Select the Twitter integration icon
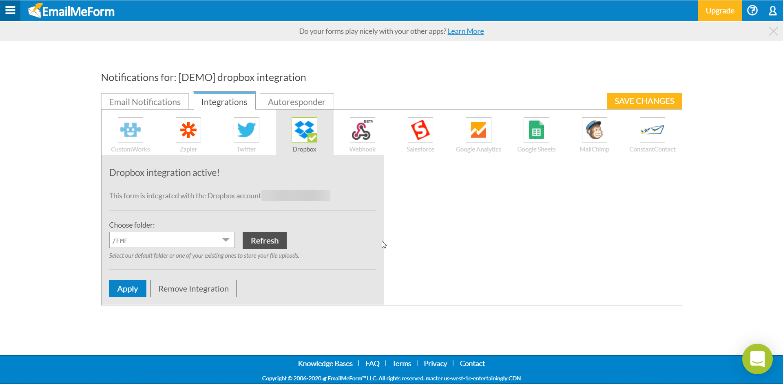This screenshot has width=783, height=384. click(x=246, y=130)
